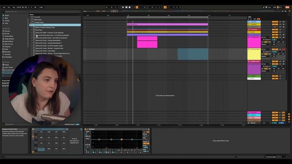The image size is (292, 164).
Task: Open Templates category in browser
Action: click(8, 57)
